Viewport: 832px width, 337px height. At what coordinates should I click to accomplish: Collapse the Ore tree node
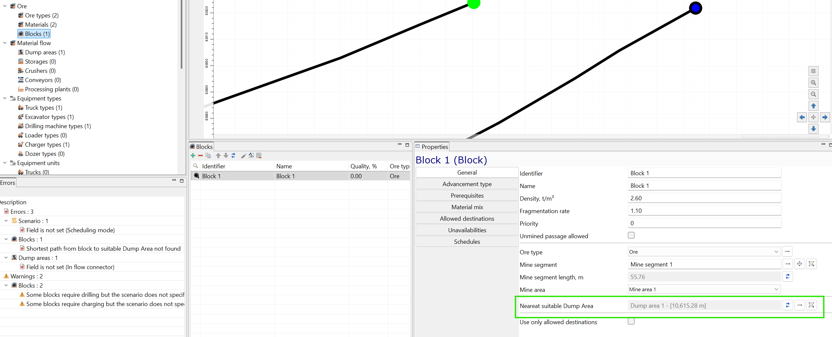(x=5, y=6)
